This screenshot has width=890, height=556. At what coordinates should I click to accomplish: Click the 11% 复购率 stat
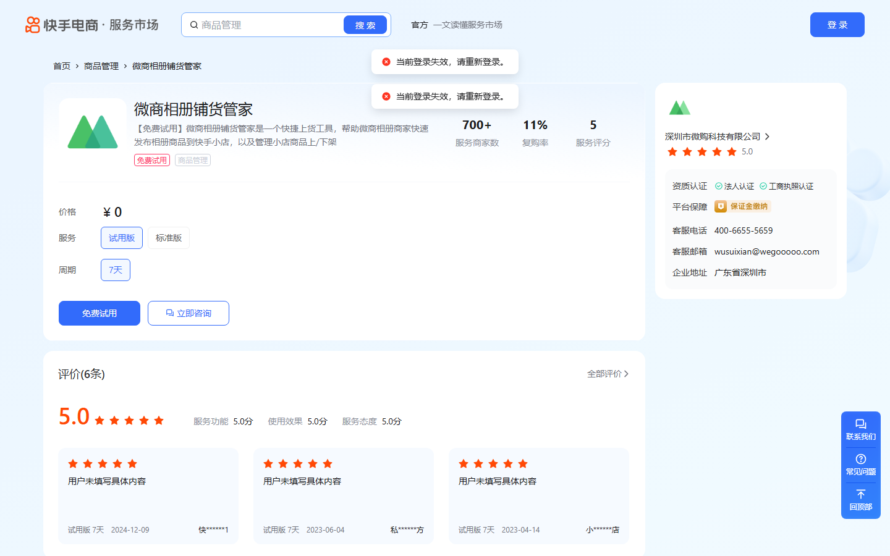(535, 133)
